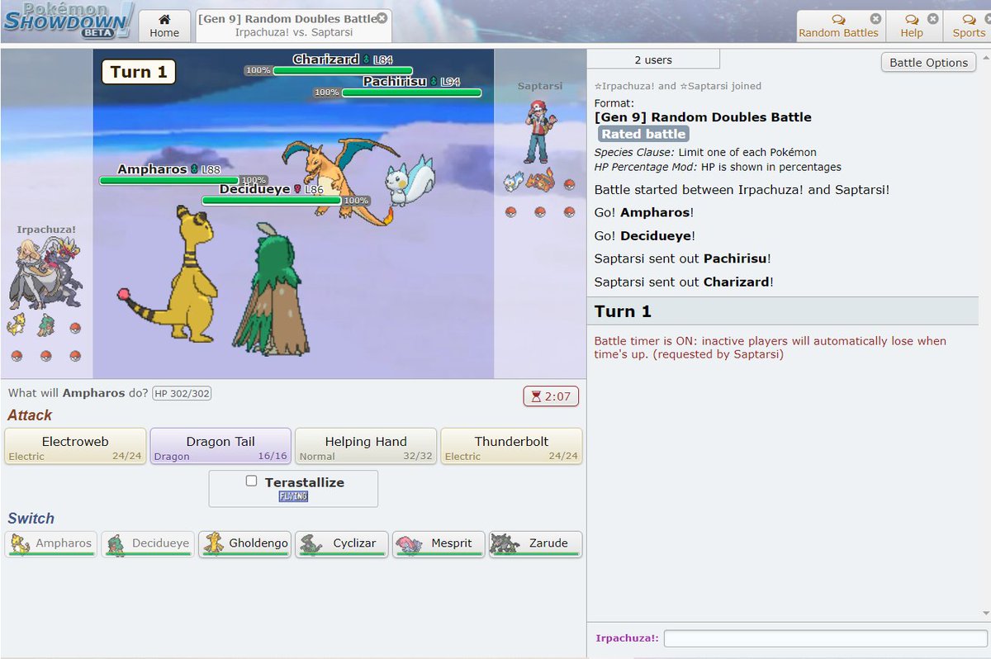Close the Random Battles chat tab
Screen dimensions: 991x659
pos(875,18)
